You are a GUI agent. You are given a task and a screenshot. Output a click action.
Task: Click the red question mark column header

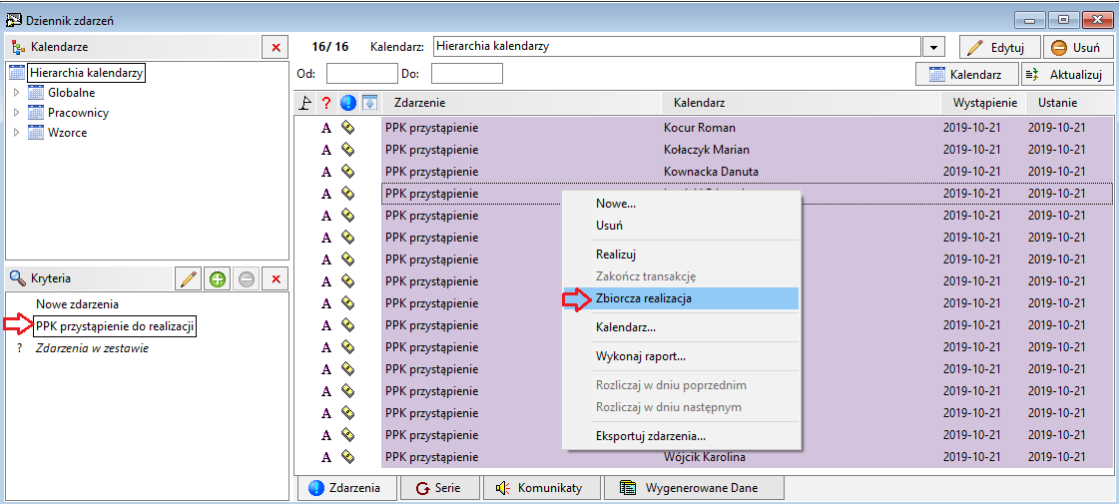[326, 104]
